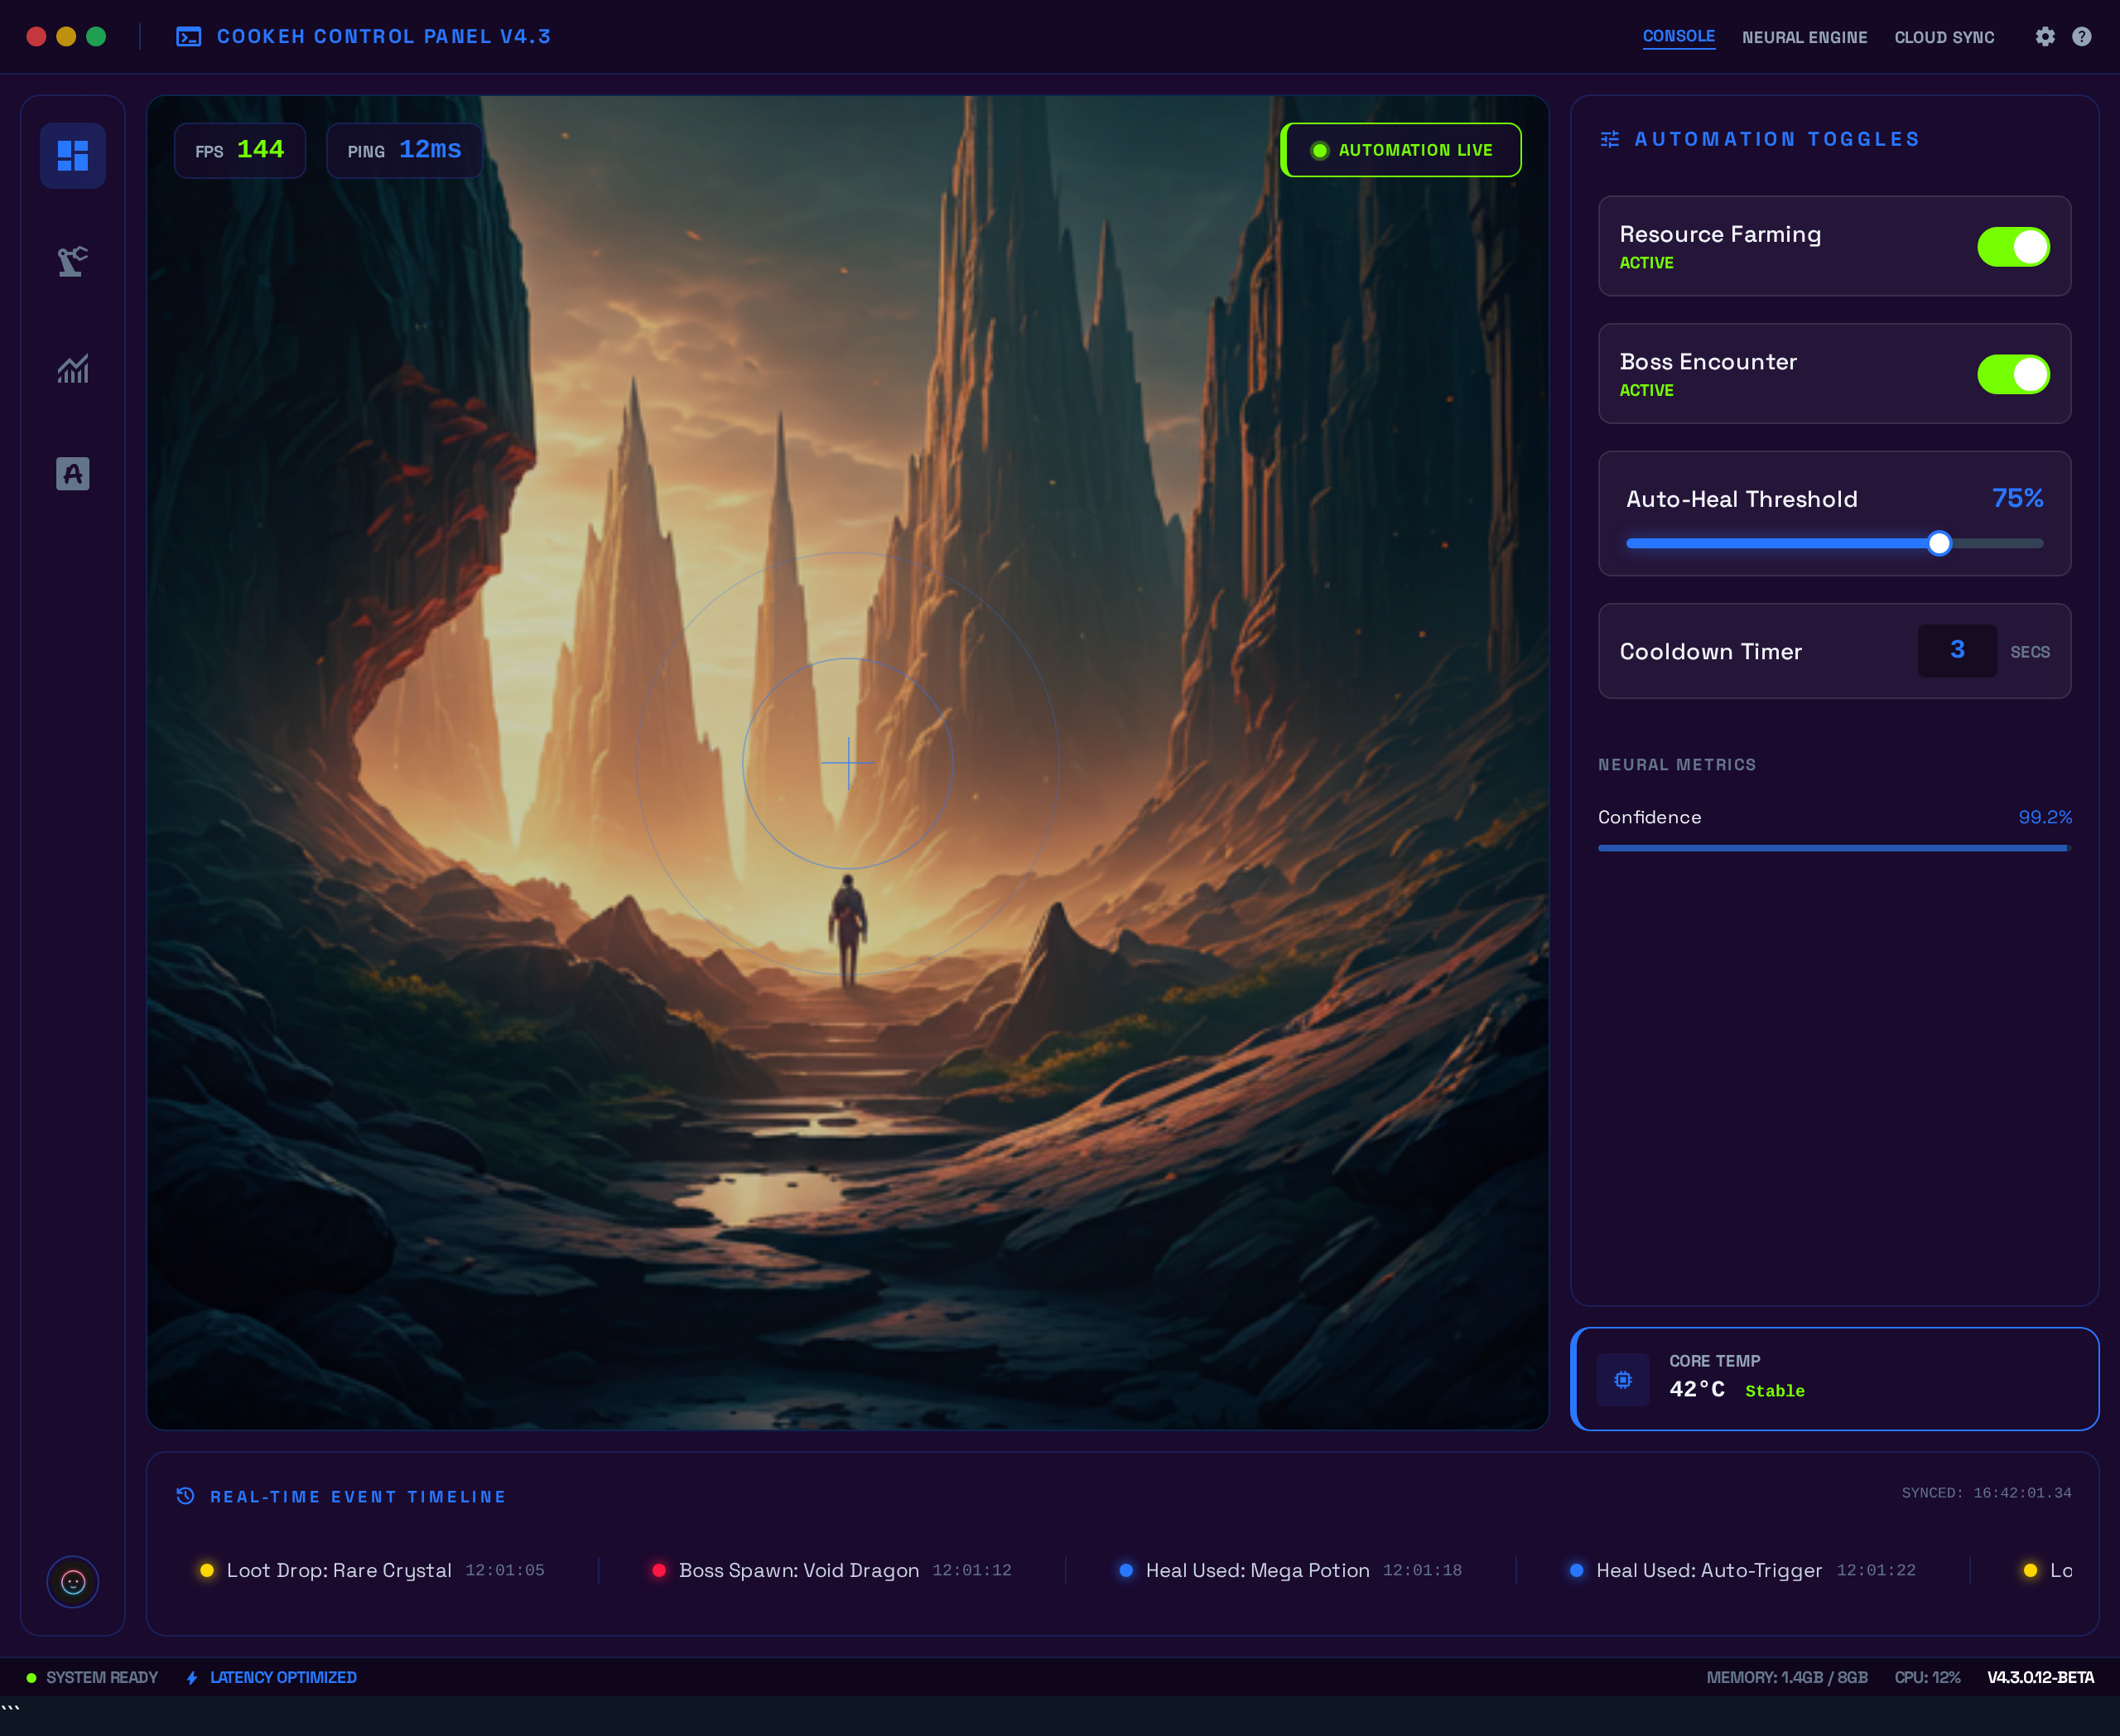Open the Cloud Sync tab
Viewport: 2120px width, 1736px height.
tap(1944, 38)
